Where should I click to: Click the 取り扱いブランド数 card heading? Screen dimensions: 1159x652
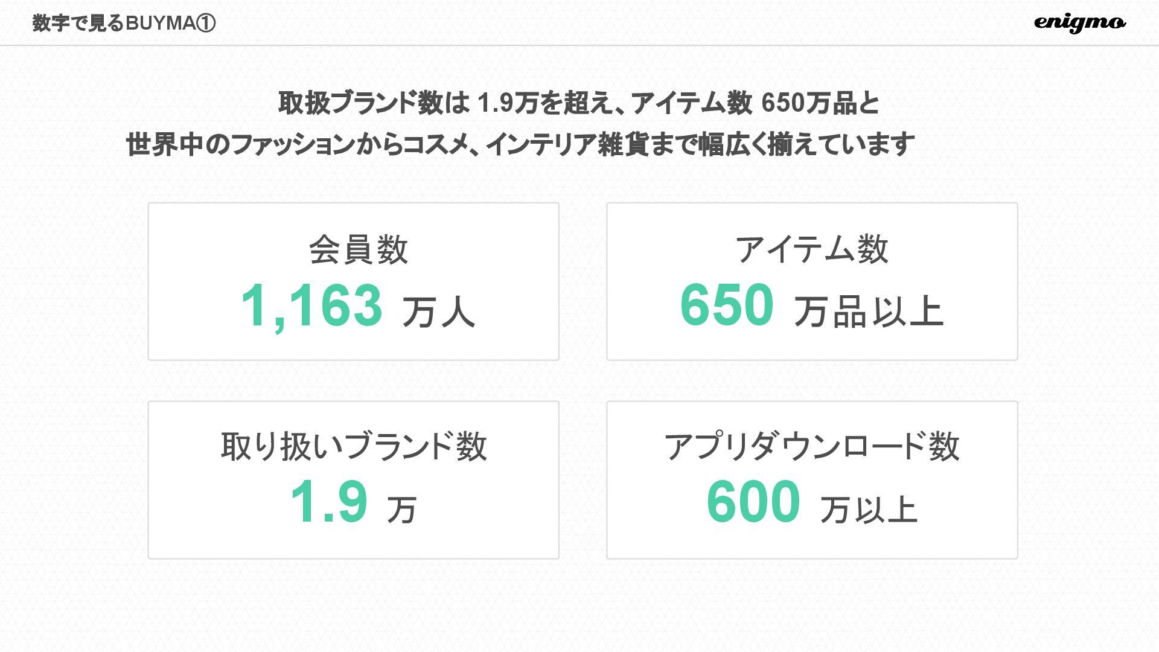click(354, 447)
